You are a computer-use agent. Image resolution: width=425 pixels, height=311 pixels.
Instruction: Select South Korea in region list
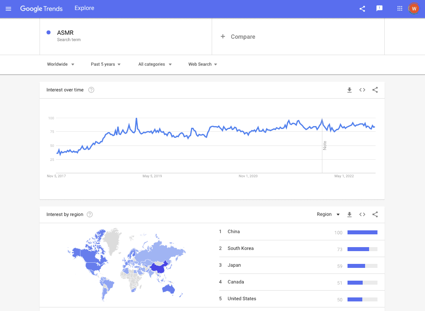(302, 248)
